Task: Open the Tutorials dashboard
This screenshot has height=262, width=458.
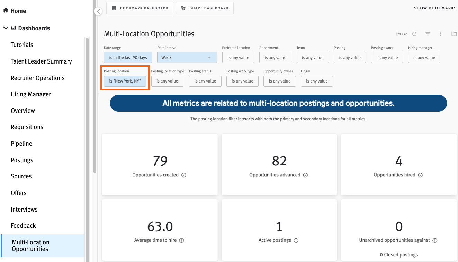Action: coord(22,45)
